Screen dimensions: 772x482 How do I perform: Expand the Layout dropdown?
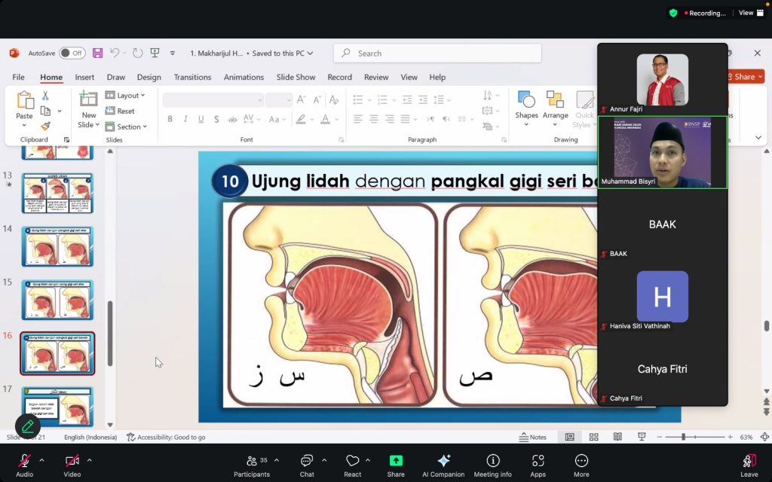tap(126, 96)
